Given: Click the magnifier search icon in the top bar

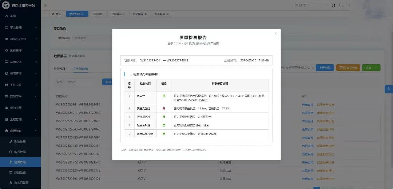Looking at the screenshot, I should pyautogui.click(x=341, y=5).
